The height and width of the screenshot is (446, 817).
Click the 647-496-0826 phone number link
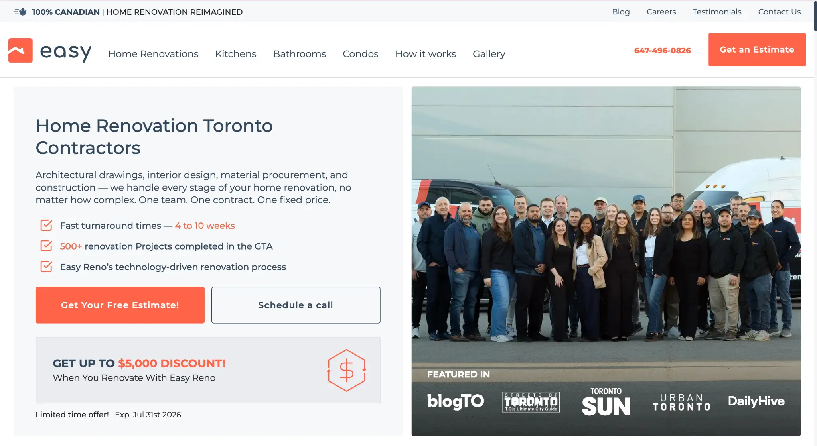click(662, 51)
